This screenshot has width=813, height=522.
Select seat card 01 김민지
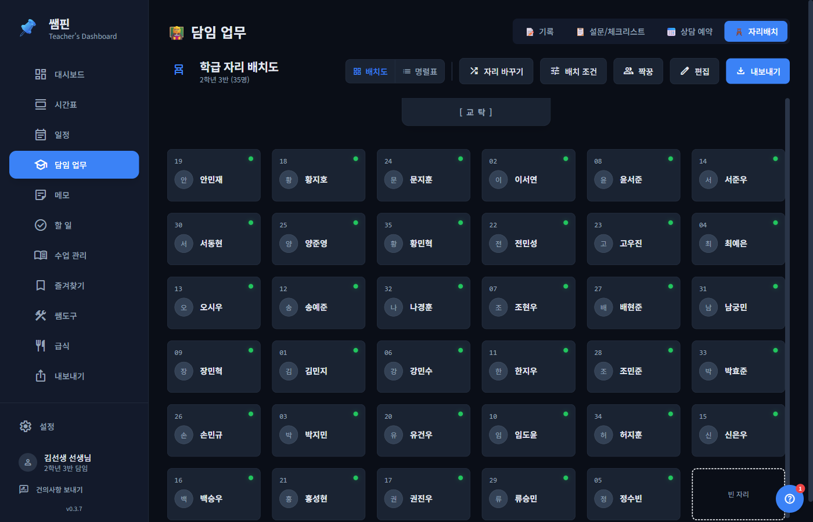point(319,367)
